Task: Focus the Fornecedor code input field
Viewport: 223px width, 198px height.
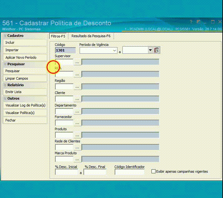Action: pos(64,123)
